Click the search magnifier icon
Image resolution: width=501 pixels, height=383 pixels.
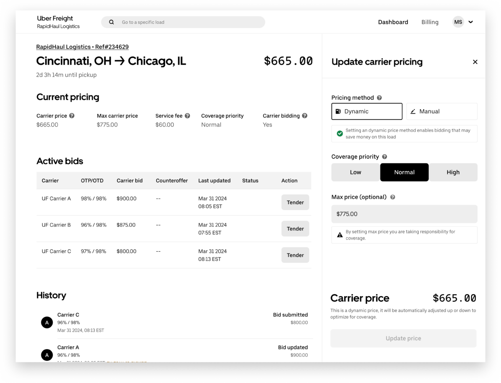click(111, 22)
